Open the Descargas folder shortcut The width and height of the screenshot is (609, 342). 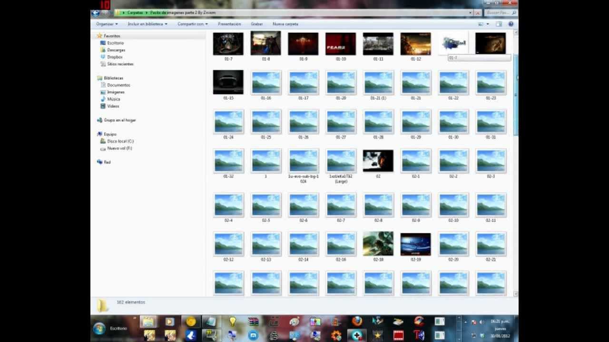116,50
